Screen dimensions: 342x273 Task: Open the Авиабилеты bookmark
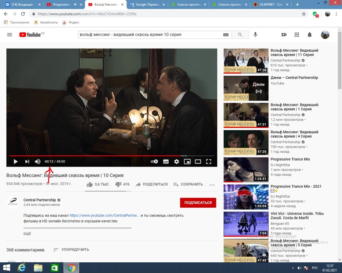[x=46, y=22]
